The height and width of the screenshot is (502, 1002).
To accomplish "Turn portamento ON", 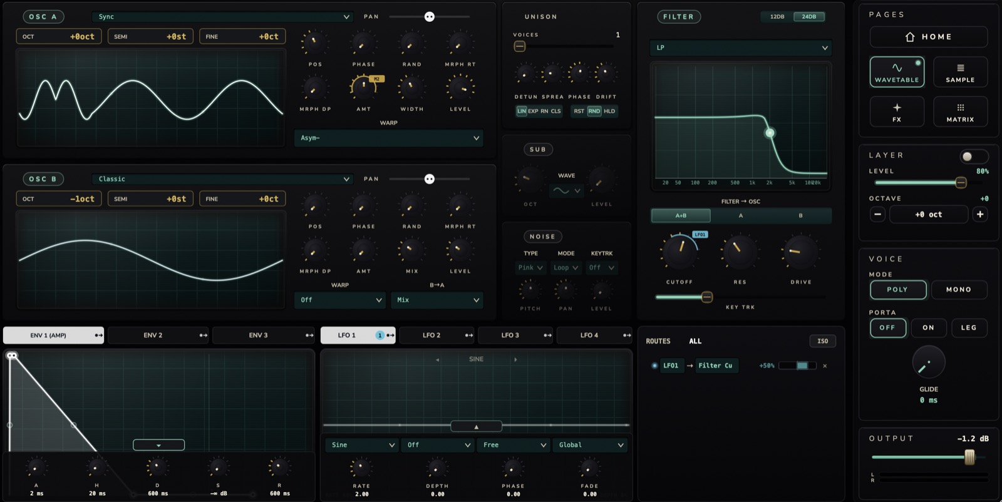I will pyautogui.click(x=928, y=328).
